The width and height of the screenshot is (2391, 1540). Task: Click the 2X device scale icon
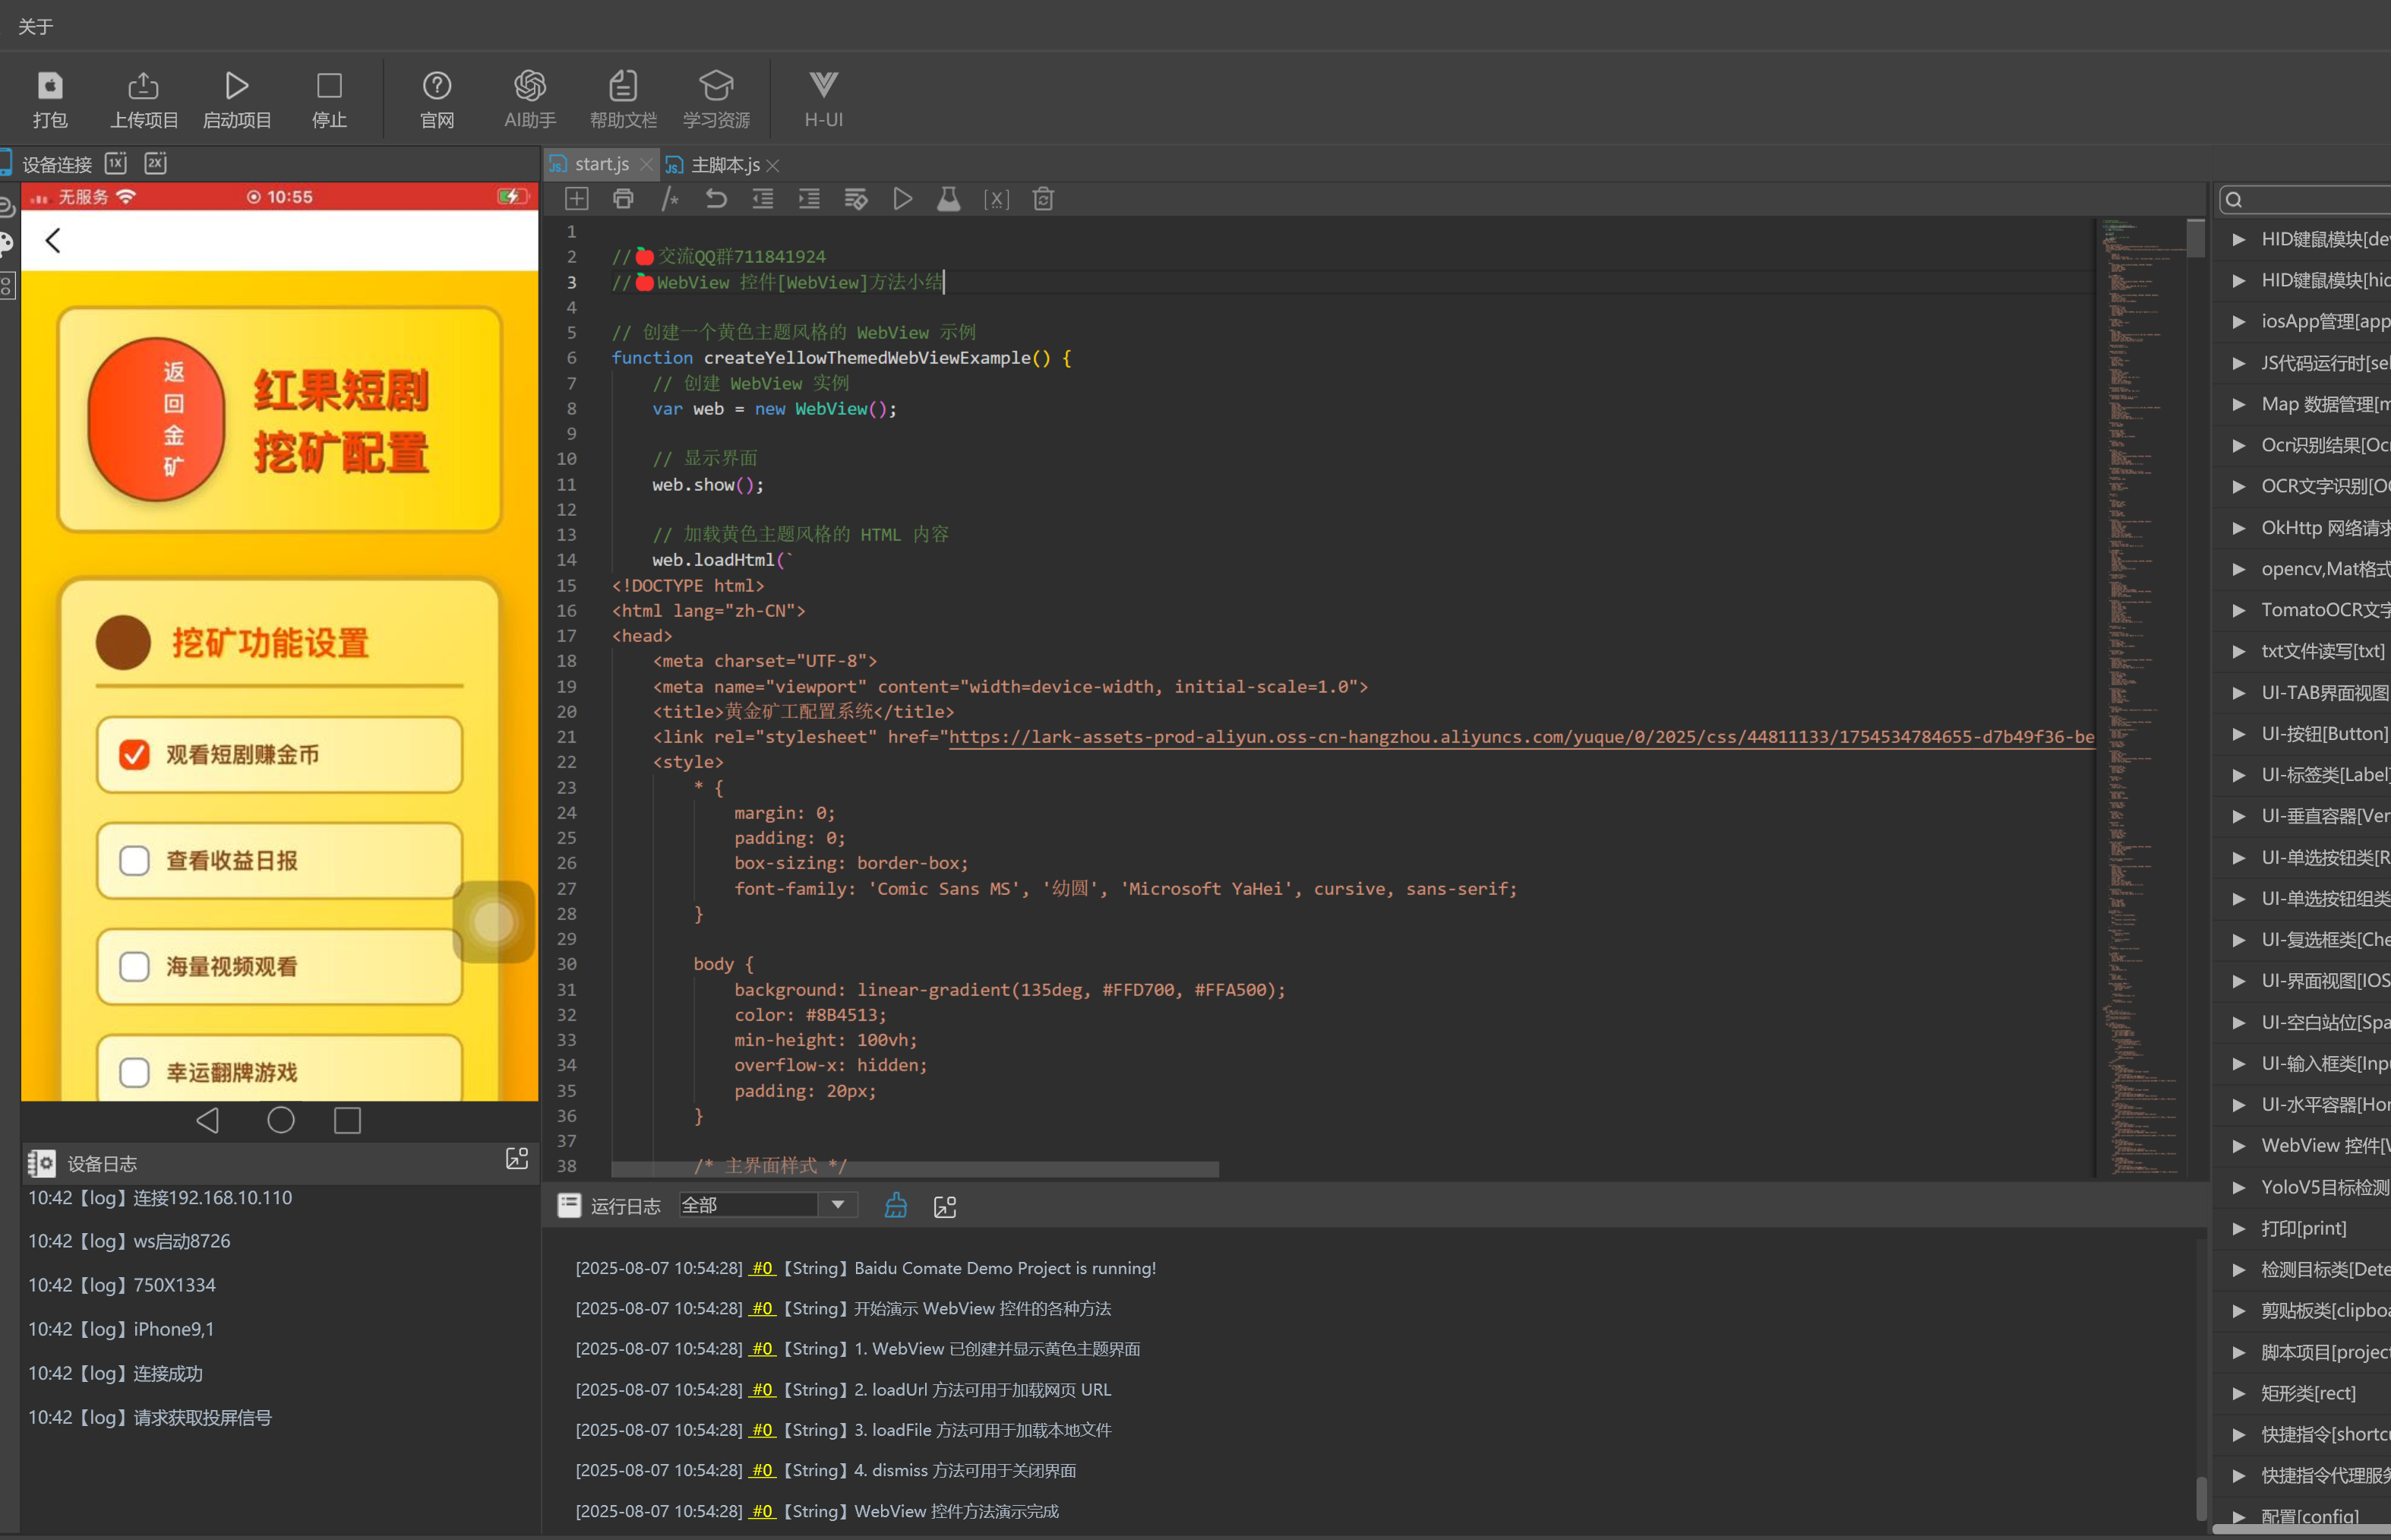click(x=155, y=163)
